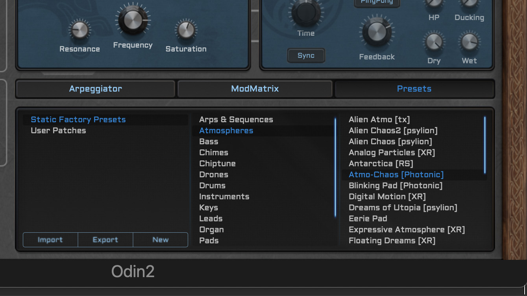Viewport: 527px width, 296px height.
Task: Choose the Chiptune category
Action: click(263, 164)
